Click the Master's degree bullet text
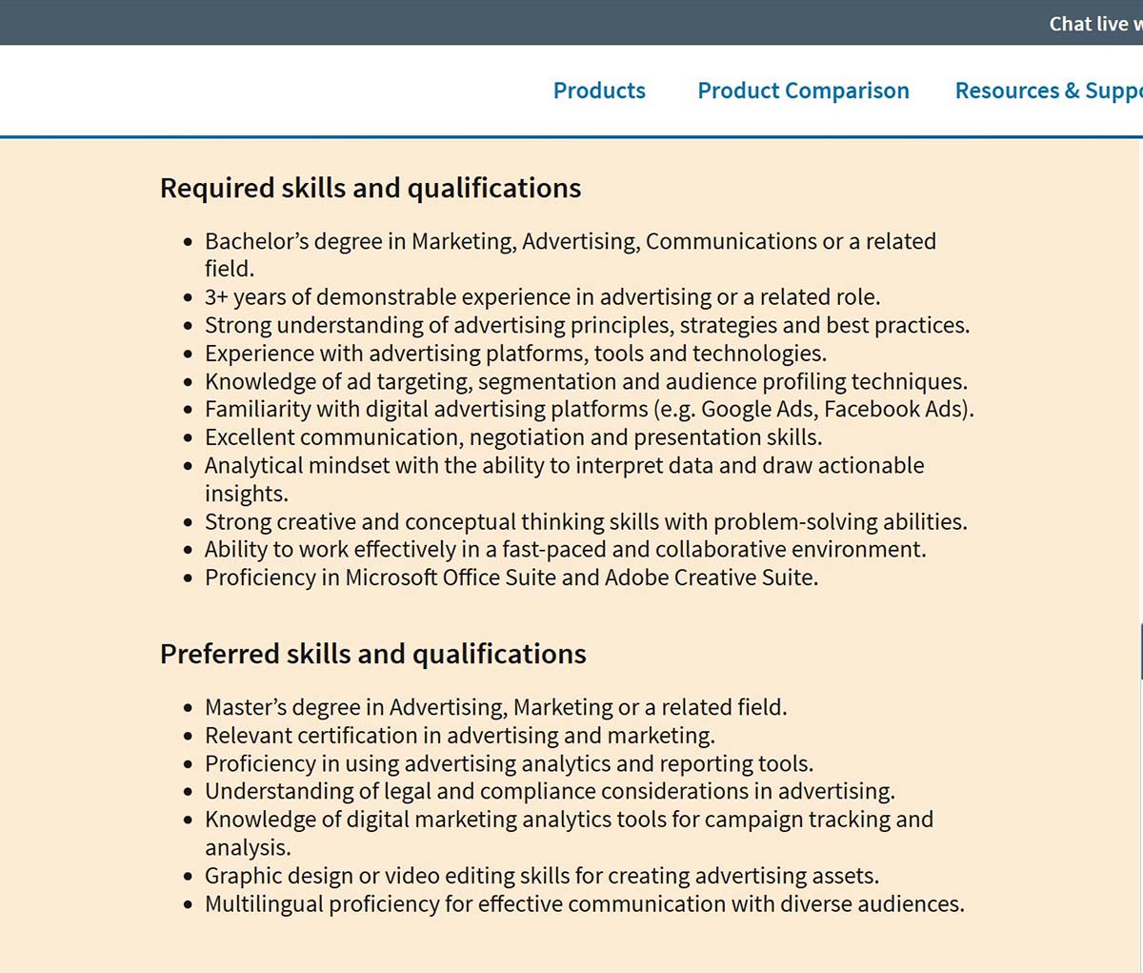This screenshot has height=973, width=1143. [495, 708]
